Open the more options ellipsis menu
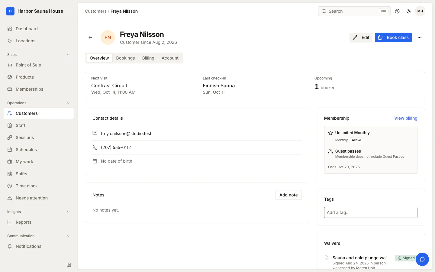Screen dimensions: 435x272 tap(420, 37)
